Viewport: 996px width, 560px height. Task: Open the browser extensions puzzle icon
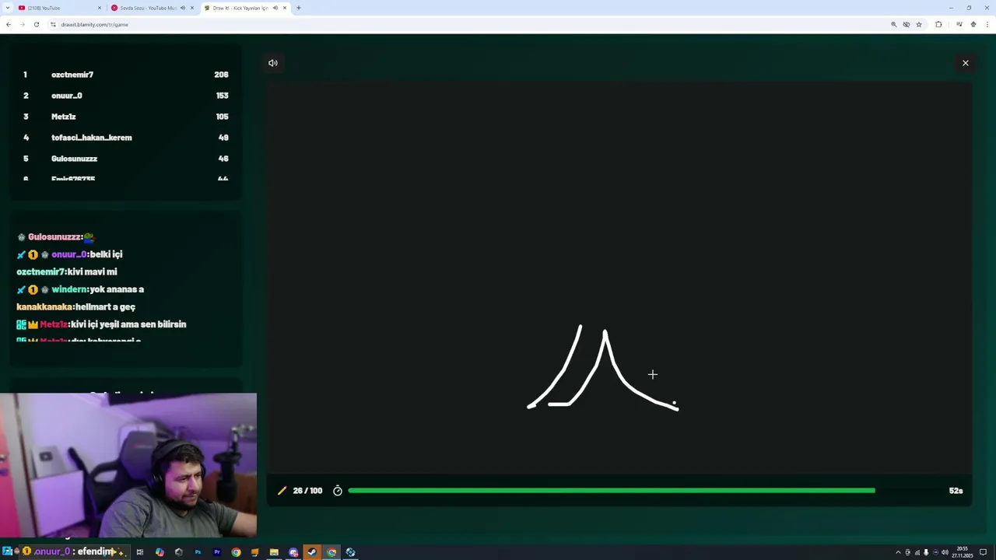point(938,24)
